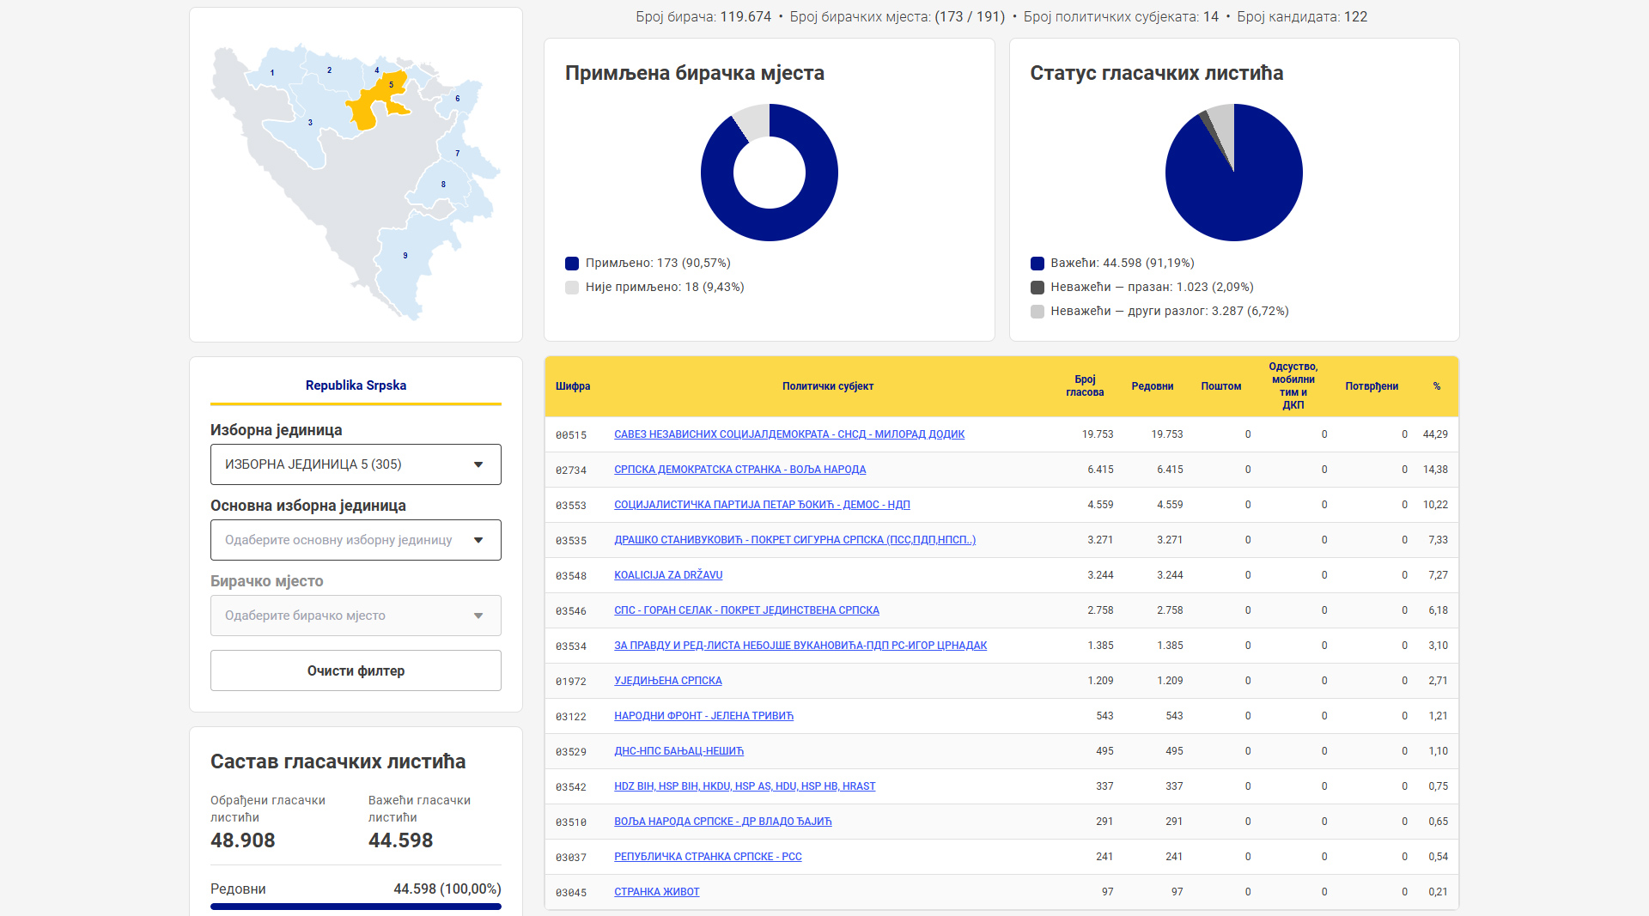
Task: Open the СПС - Горан Селак link
Action: (746, 610)
